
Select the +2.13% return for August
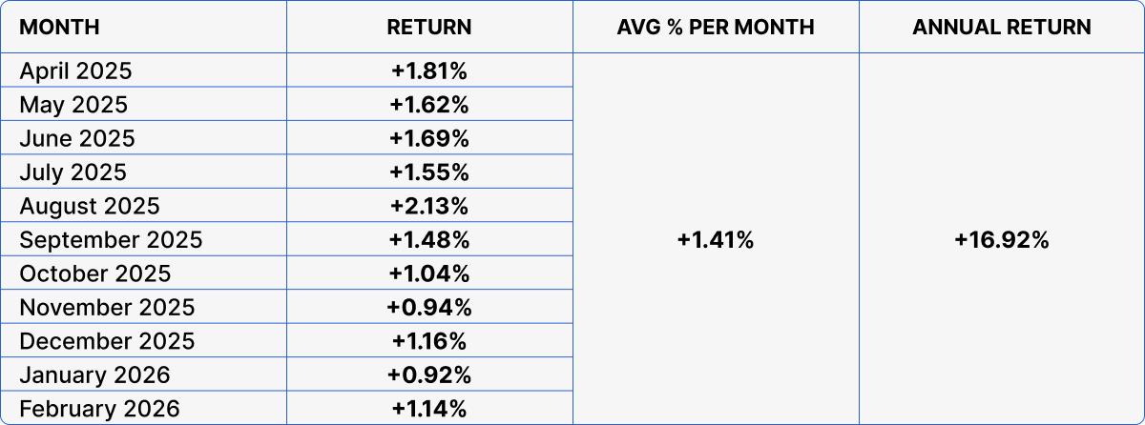point(429,206)
